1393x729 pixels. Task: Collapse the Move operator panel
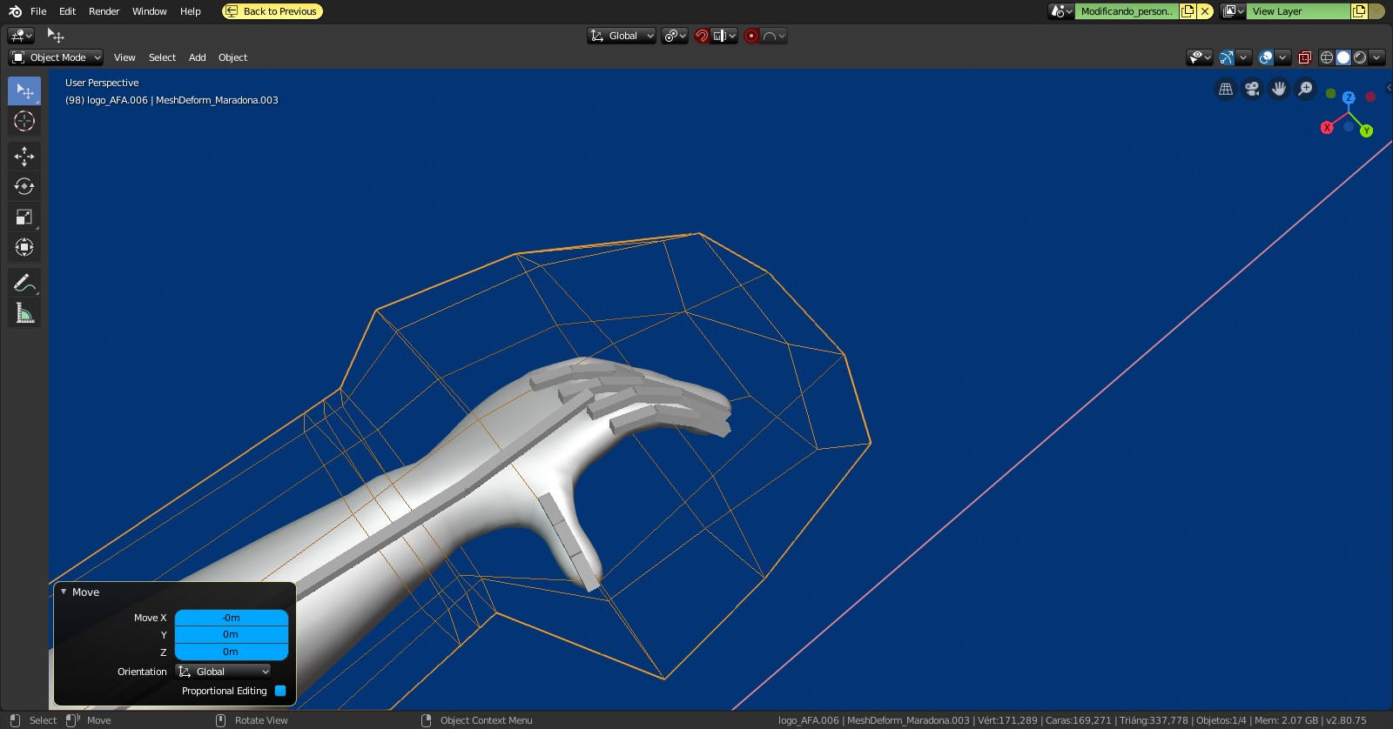pyautogui.click(x=64, y=592)
